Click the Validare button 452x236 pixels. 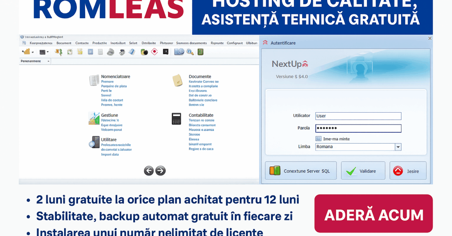point(363,171)
